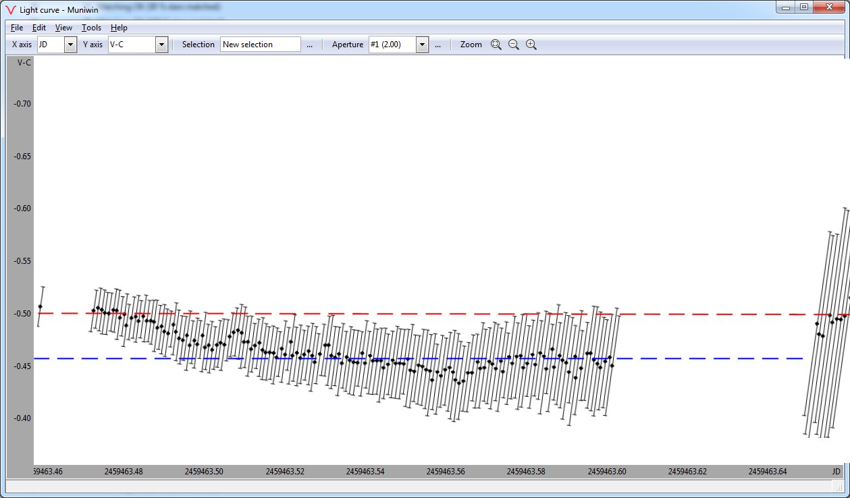Click the zoom in magnifier icon
This screenshot has width=850, height=498.
tap(531, 45)
